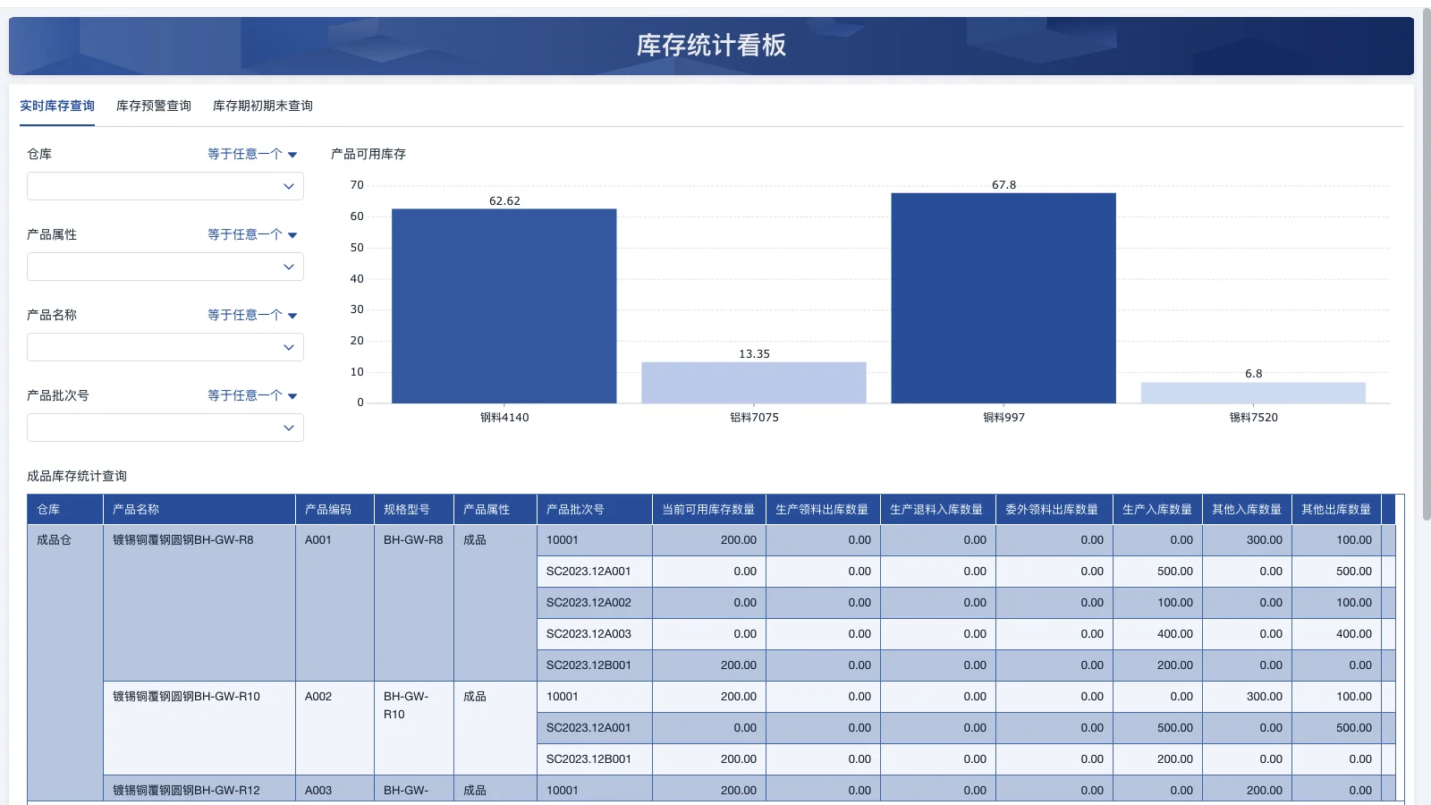Expand the 产品批次号 combo box chevron
This screenshot has height=805, width=1431.
pyautogui.click(x=288, y=428)
